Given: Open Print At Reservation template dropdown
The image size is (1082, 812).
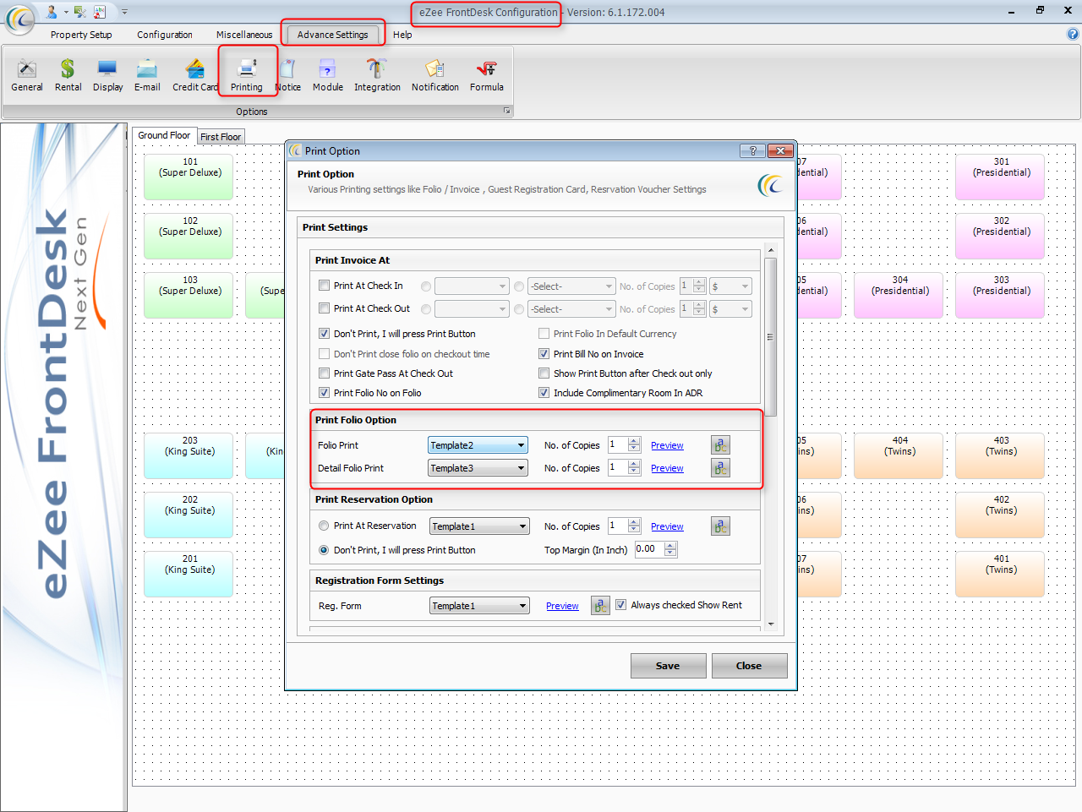Looking at the screenshot, I should click(479, 526).
